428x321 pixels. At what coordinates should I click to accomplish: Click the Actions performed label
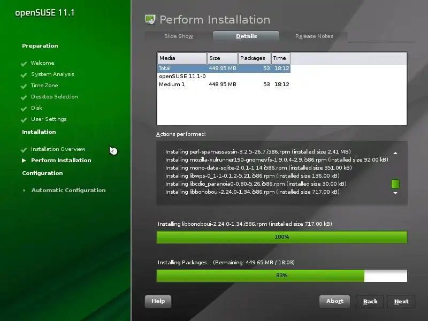[x=181, y=134]
